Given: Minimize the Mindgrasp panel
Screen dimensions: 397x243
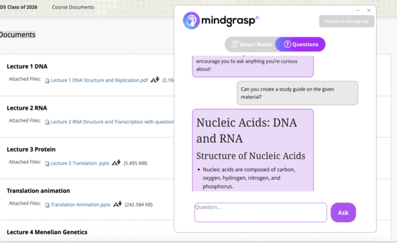Looking at the screenshot, I should 358,10.
